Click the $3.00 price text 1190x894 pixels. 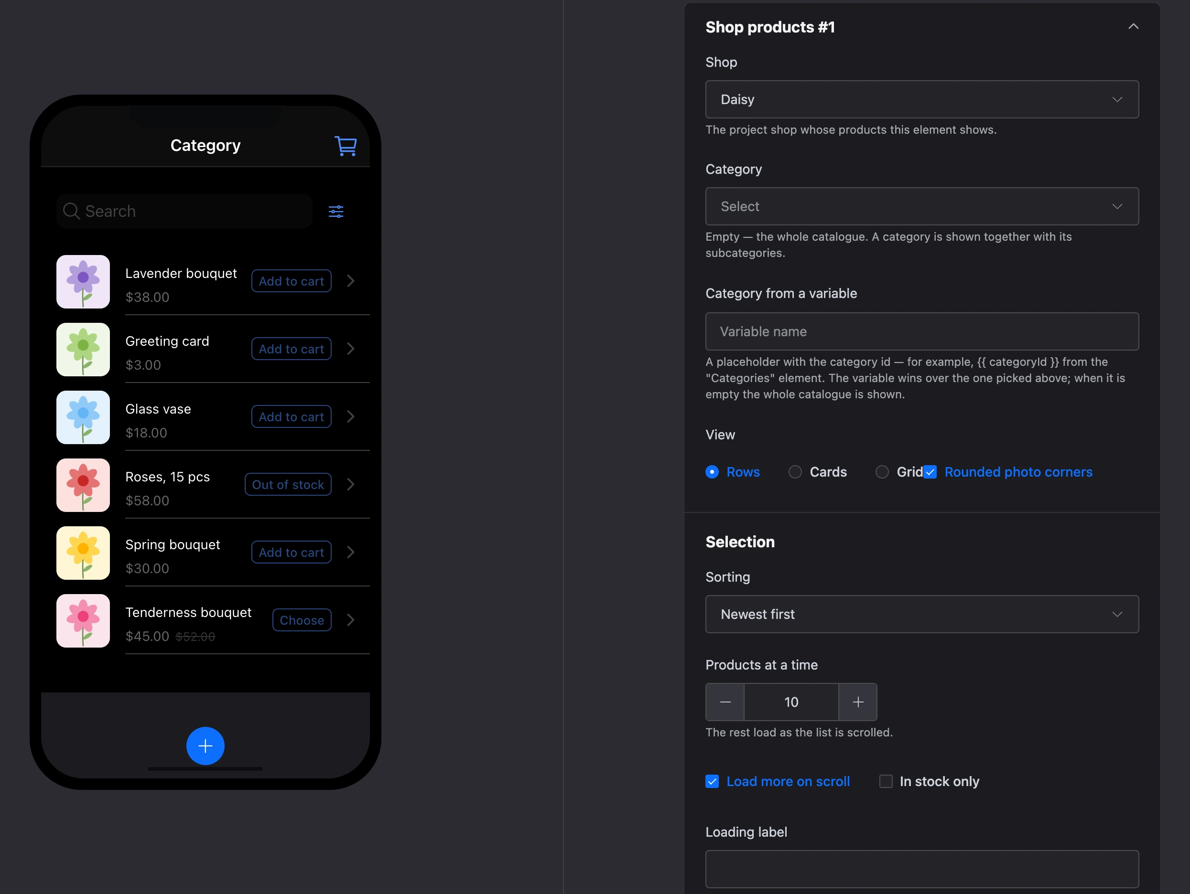[x=142, y=364]
